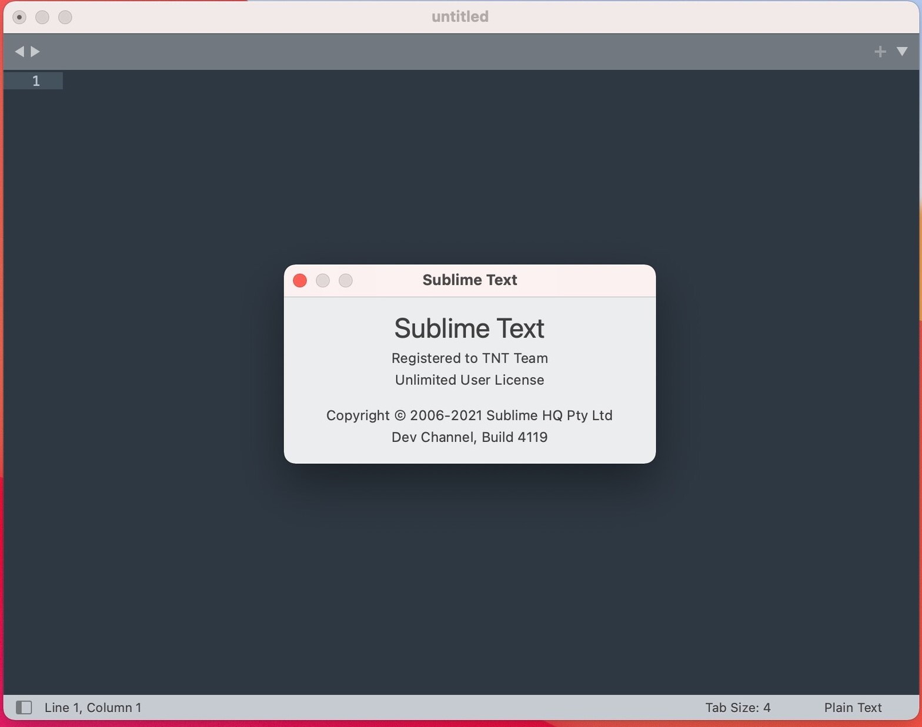Toggle the sidebar from status bar icon

[24, 707]
